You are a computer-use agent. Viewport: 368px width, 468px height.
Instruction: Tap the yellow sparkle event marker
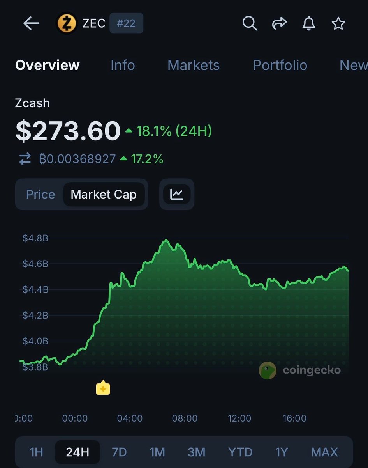(x=103, y=388)
